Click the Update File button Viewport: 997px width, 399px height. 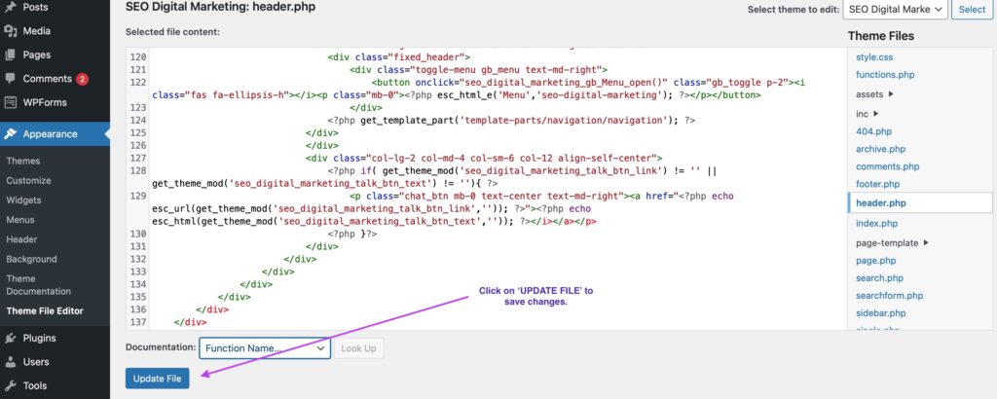click(157, 379)
